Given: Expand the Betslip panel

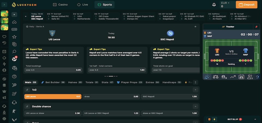Looking at the screenshot, I should [x=255, y=119].
